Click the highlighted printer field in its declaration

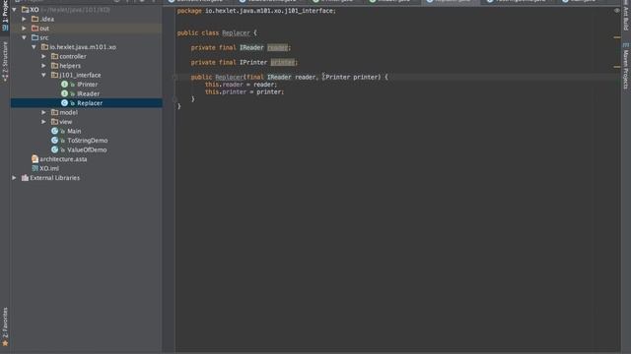pos(283,63)
